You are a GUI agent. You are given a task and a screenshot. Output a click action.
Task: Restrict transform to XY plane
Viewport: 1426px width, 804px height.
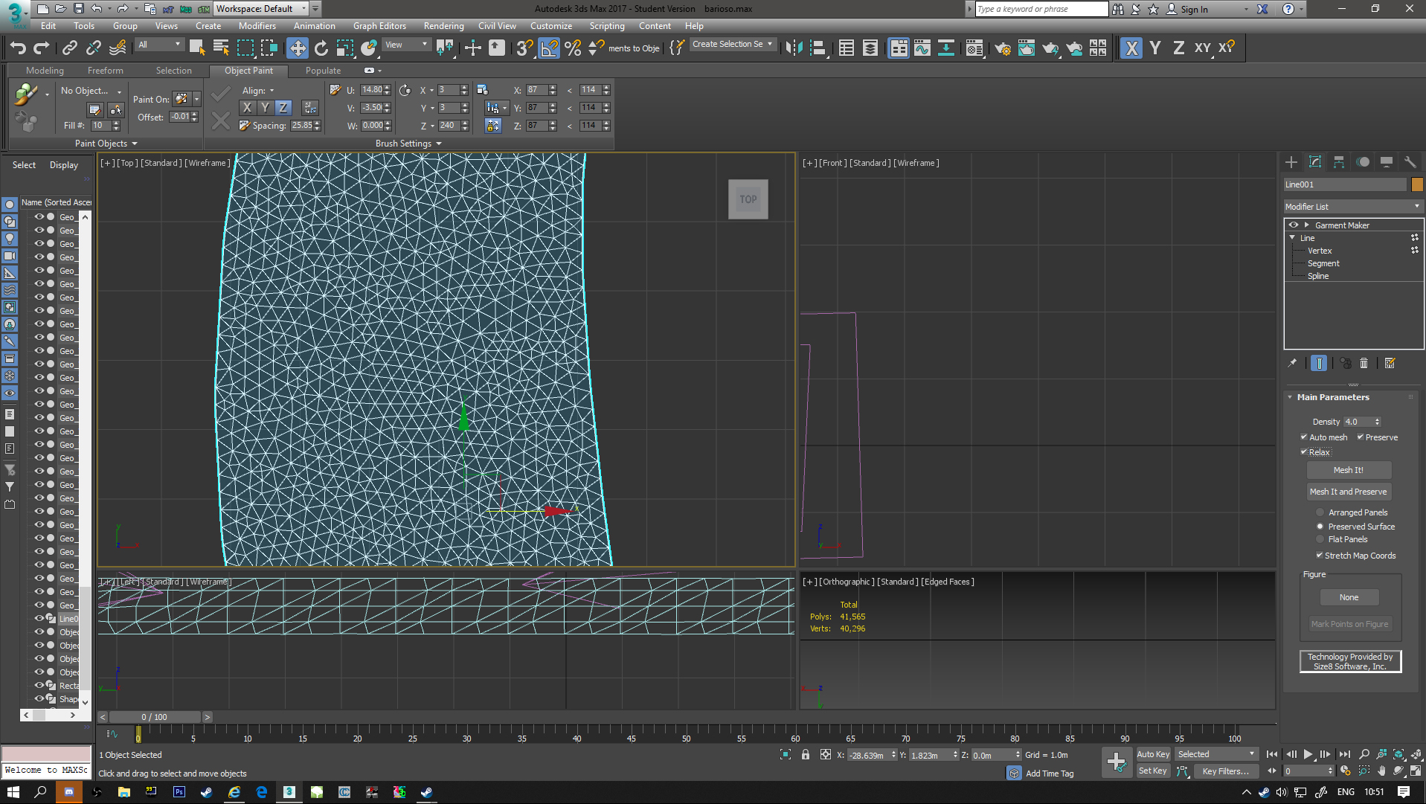(x=1202, y=48)
